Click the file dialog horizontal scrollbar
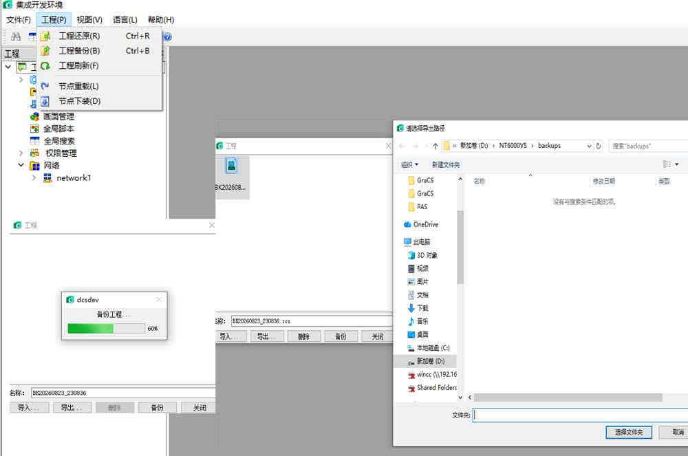Viewport: 688px width, 456px height. (568, 398)
